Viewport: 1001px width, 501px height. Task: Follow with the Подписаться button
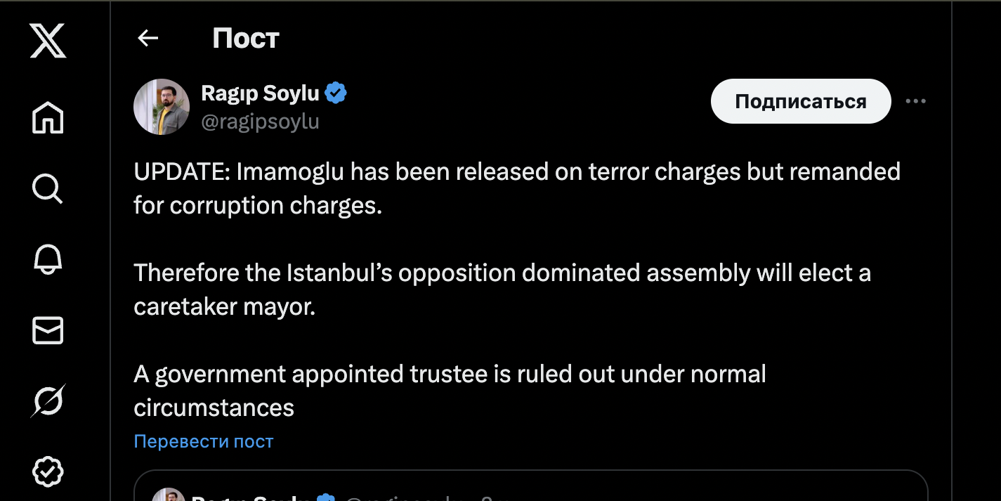pyautogui.click(x=801, y=101)
